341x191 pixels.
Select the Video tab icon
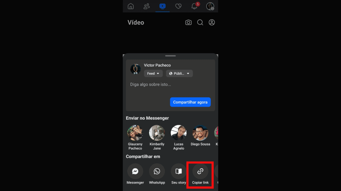163,6
